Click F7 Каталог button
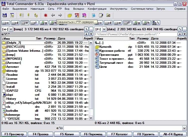This screenshot has height=137, width=188. (x=119, y=134)
